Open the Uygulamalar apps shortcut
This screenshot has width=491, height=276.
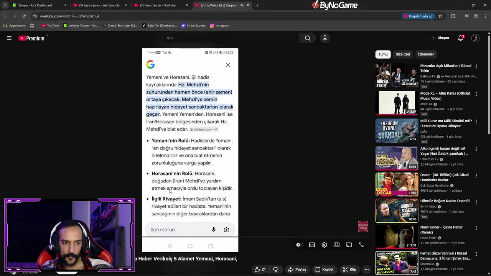click(14, 26)
